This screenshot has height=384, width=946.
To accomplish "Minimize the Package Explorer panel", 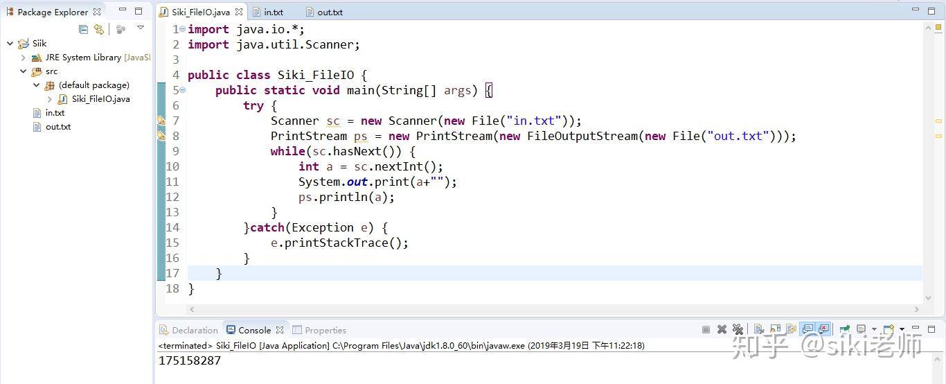I will tap(123, 11).
